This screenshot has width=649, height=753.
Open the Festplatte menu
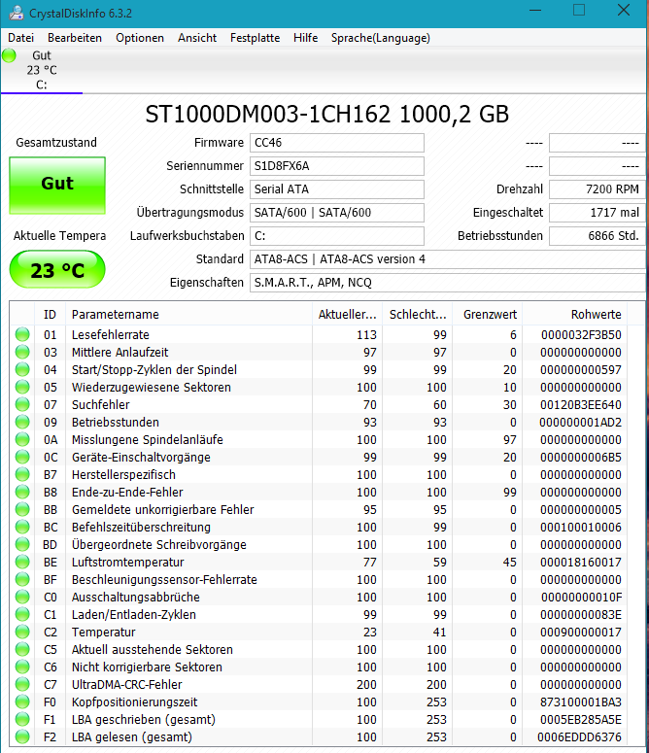coord(255,38)
